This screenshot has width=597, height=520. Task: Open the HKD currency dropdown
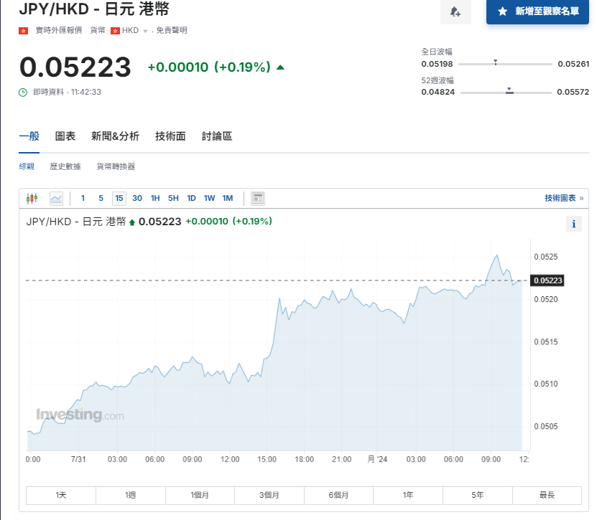145,31
